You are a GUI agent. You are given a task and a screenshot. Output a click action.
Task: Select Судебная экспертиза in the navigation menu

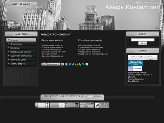(21, 56)
